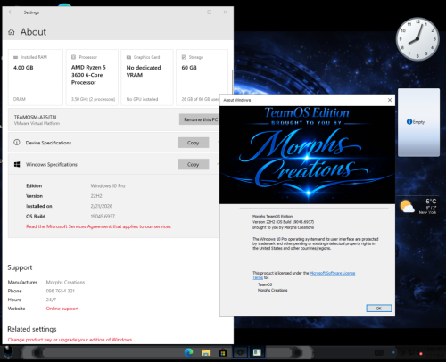Click 3.50 GHz (2 processors) text
446x362 pixels.
tap(93, 99)
